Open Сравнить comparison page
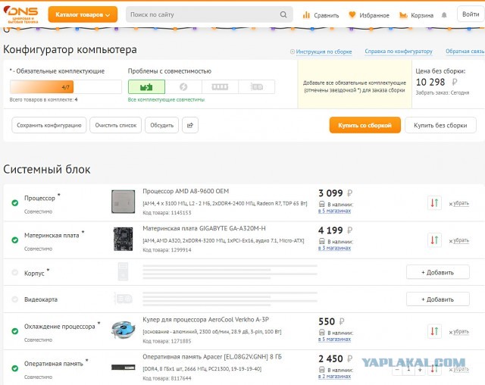 pyautogui.click(x=321, y=15)
